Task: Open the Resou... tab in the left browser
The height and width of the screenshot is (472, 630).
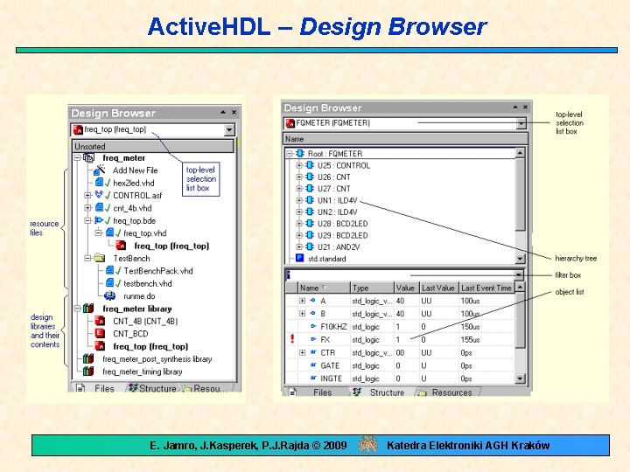Action: tap(206, 388)
